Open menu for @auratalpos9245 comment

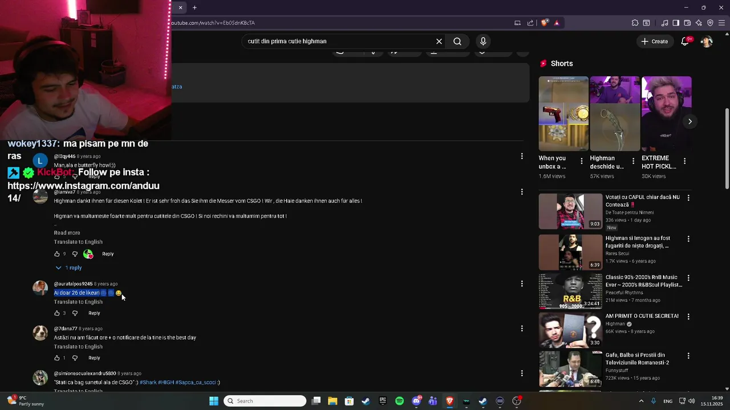point(522,284)
